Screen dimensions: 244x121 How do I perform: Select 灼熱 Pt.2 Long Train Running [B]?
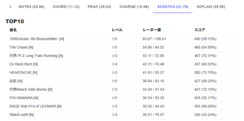(x=36, y=56)
